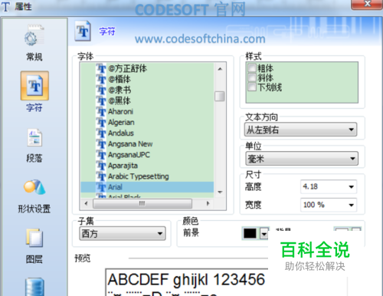Viewport: 383px width, 296px height.
Task: Open the 单位 dropdown showing 毫米
Action: click(x=302, y=159)
